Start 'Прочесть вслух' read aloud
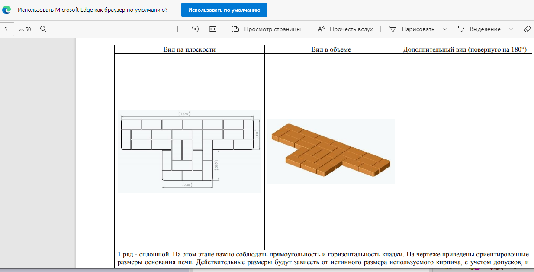534x272 pixels. click(x=345, y=29)
